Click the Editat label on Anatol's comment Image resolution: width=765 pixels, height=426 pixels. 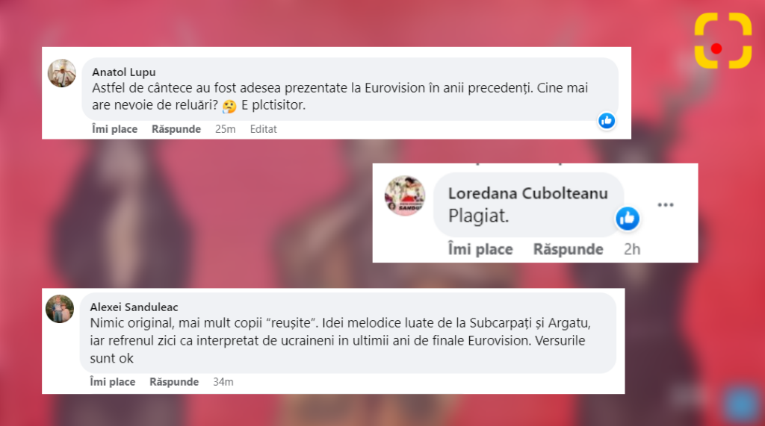click(x=263, y=129)
